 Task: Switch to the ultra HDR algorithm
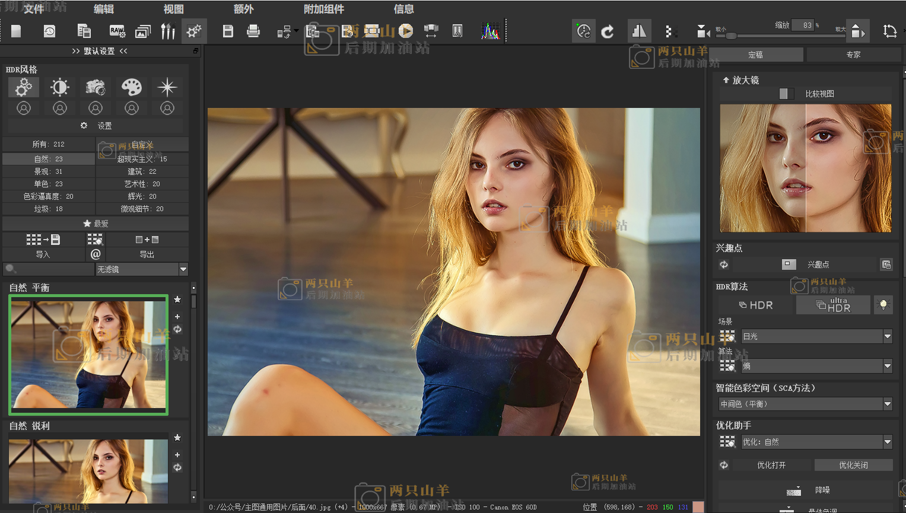(833, 305)
